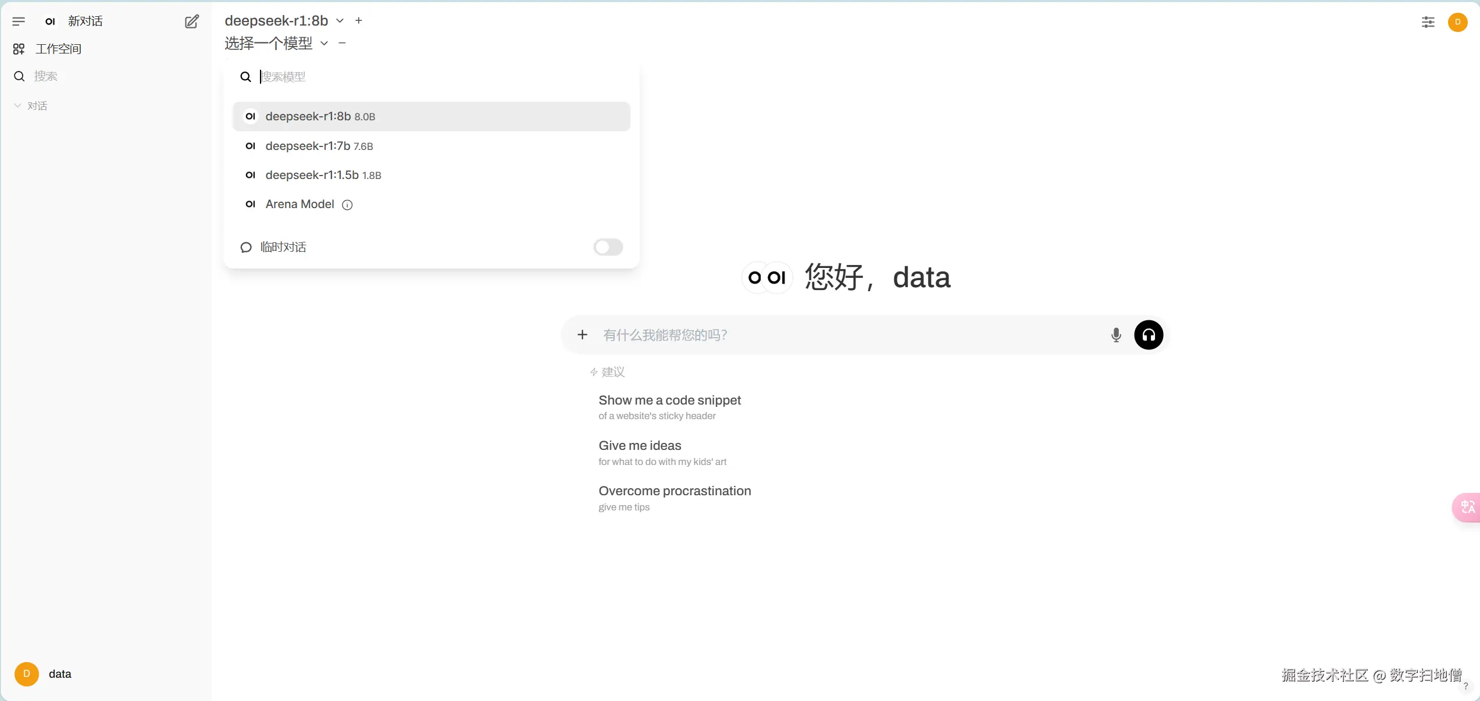The height and width of the screenshot is (701, 1480).
Task: Add another model with plus icon
Action: pyautogui.click(x=359, y=20)
